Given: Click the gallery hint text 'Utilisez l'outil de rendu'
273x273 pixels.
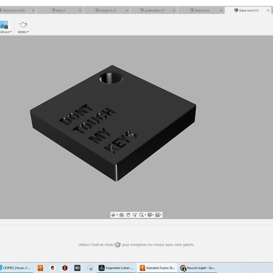Looking at the screenshot, I should click(x=96, y=245).
